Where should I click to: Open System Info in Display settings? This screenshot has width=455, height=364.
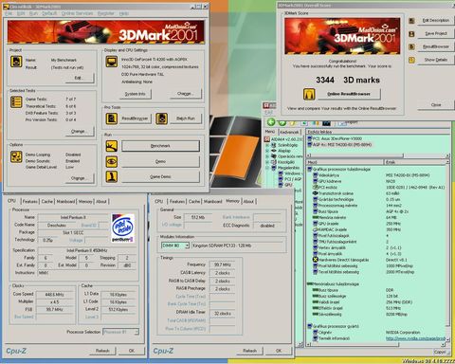pos(136,94)
